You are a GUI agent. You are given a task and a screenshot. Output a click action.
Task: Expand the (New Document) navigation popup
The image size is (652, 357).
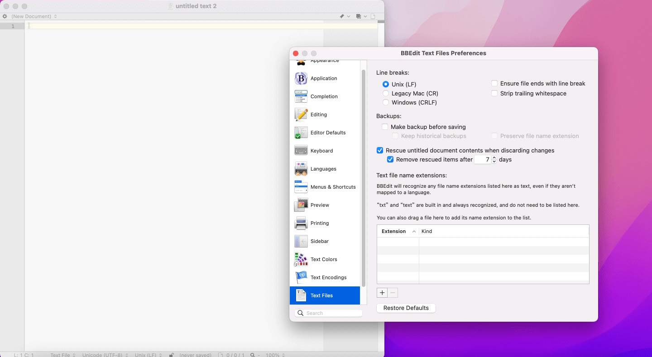[34, 16]
